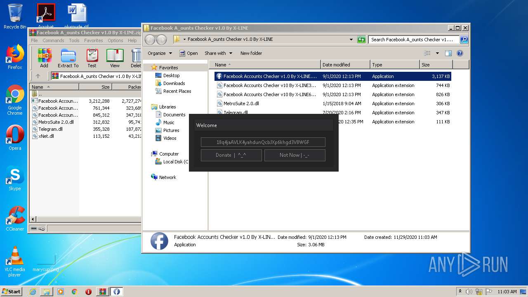Click the Search Facebook A_ounts Checker field

[413, 40]
